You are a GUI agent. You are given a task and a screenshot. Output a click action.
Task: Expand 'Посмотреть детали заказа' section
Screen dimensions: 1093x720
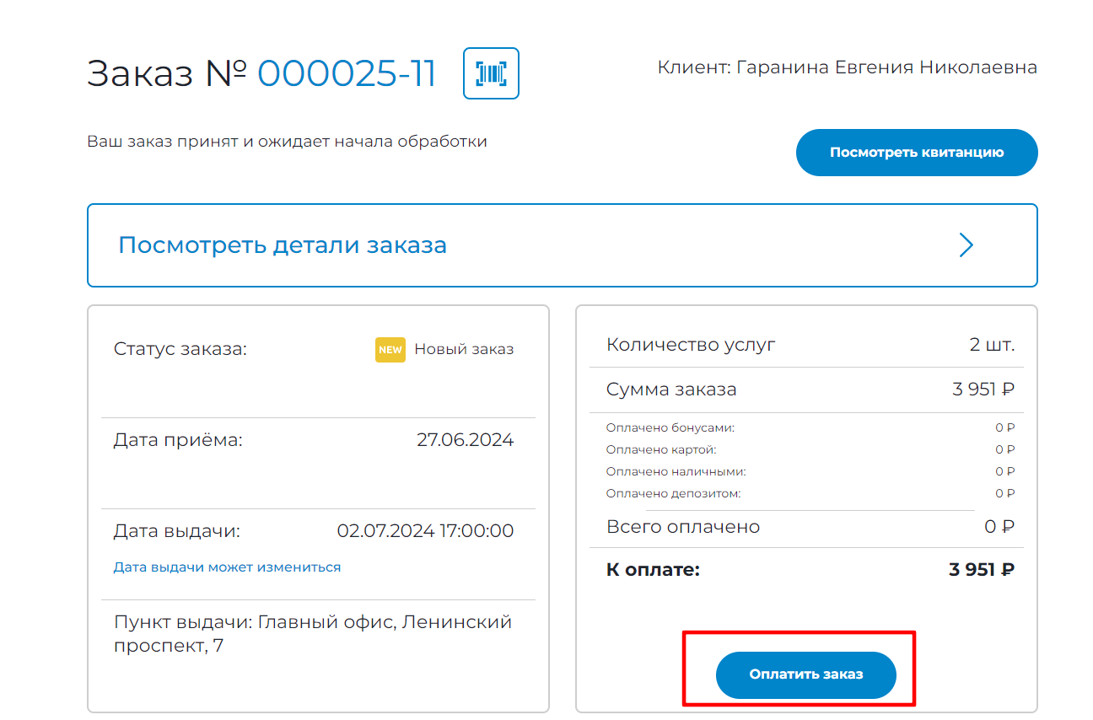[x=283, y=245]
